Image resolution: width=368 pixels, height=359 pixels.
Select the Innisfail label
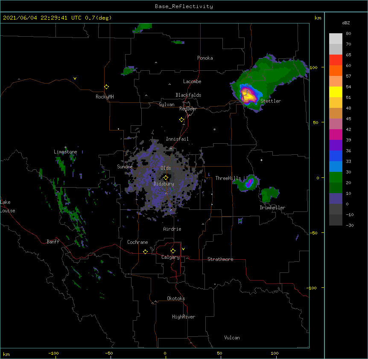tap(177, 139)
